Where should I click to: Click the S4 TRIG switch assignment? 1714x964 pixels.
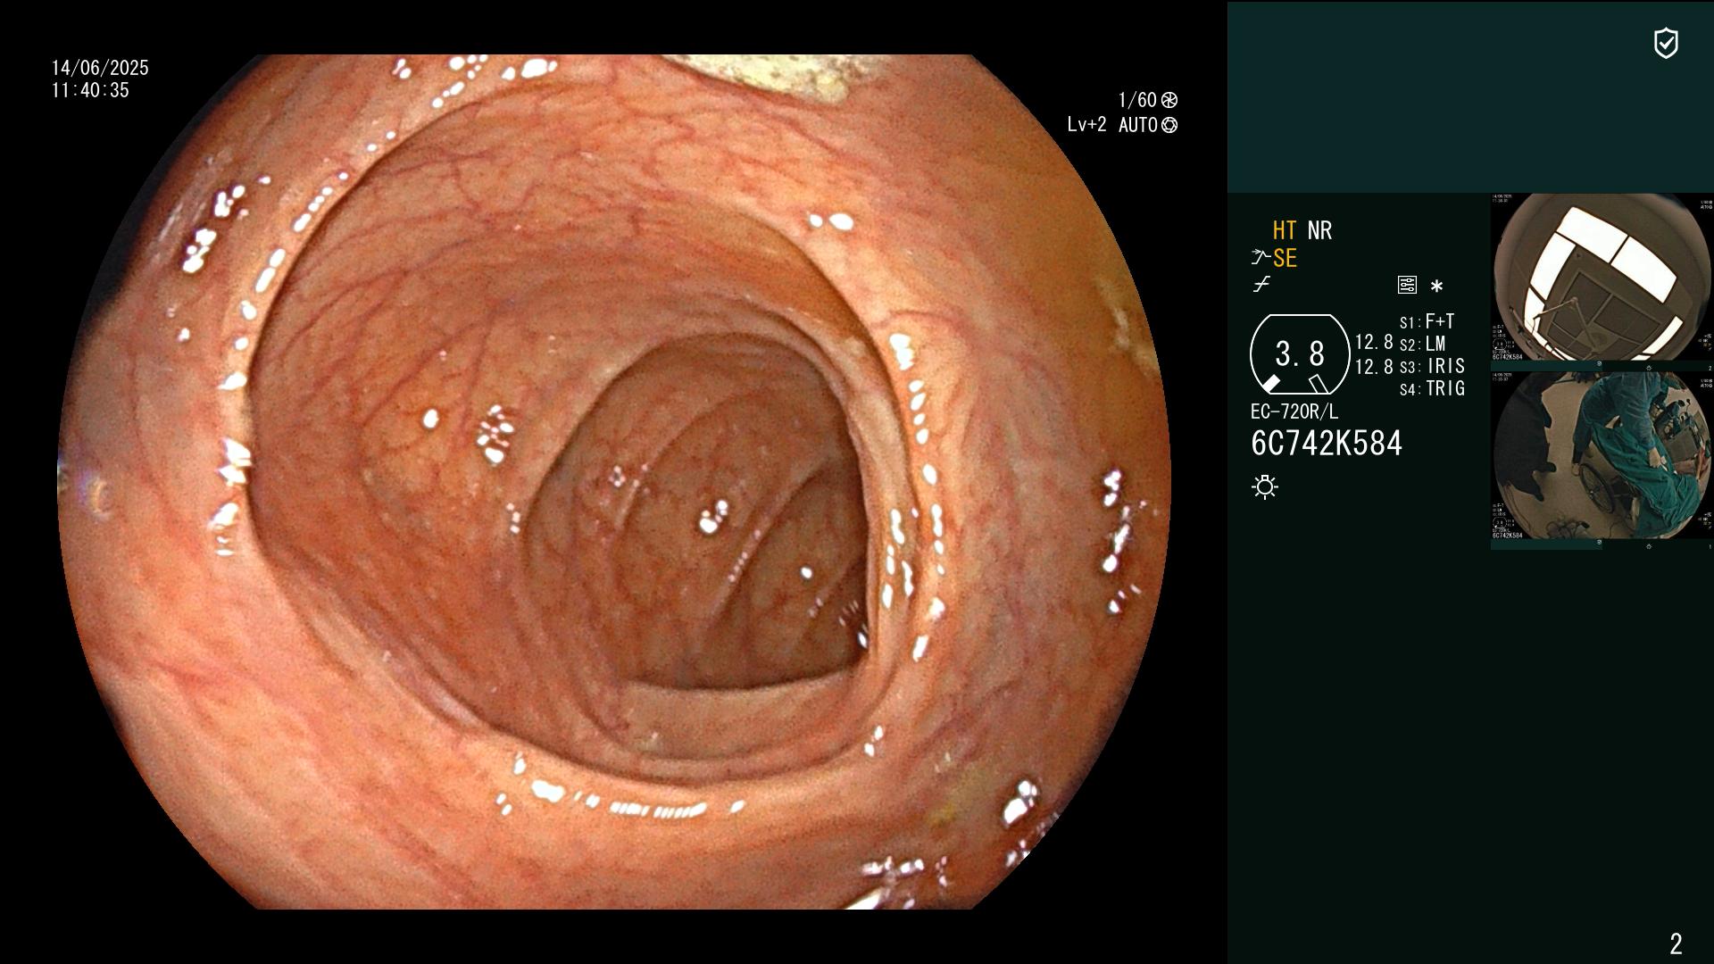pos(1433,388)
